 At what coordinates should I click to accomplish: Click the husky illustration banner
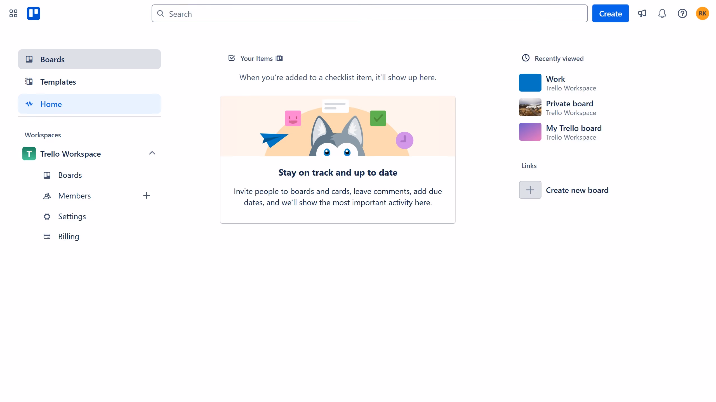pos(338,126)
